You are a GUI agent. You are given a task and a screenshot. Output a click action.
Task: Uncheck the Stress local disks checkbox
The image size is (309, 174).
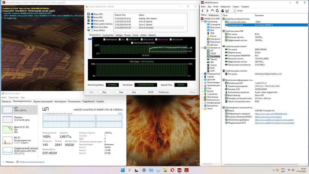click(x=92, y=27)
